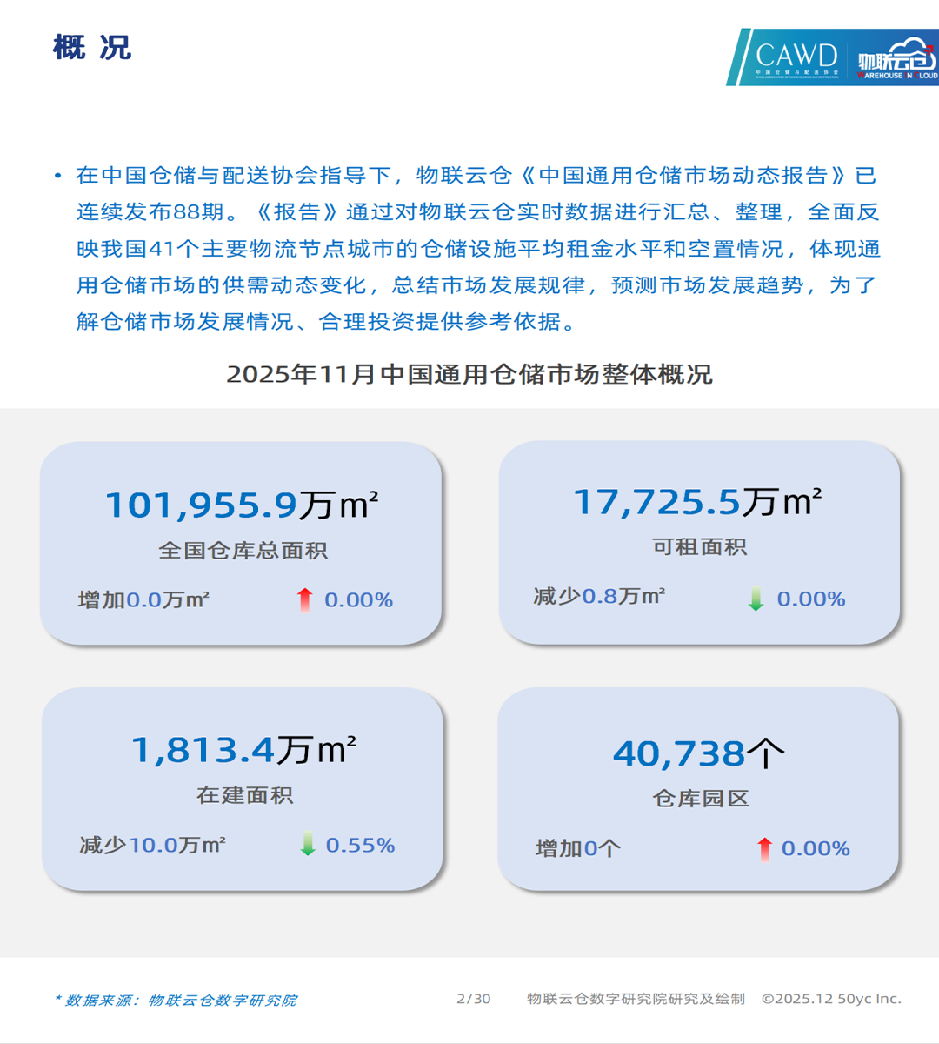Click the green down arrow in 可租面积 card
Image resolution: width=939 pixels, height=1044 pixels.
click(756, 599)
